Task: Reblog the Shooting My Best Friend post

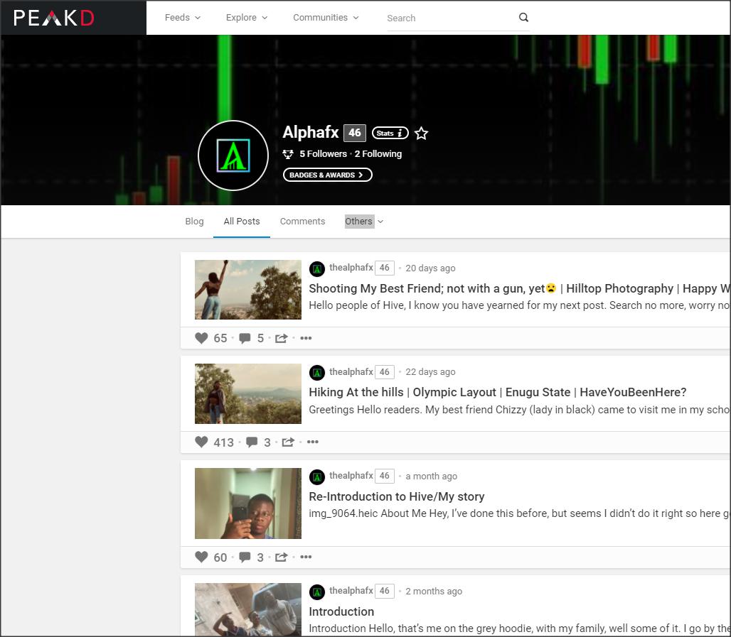Action: pyautogui.click(x=281, y=338)
